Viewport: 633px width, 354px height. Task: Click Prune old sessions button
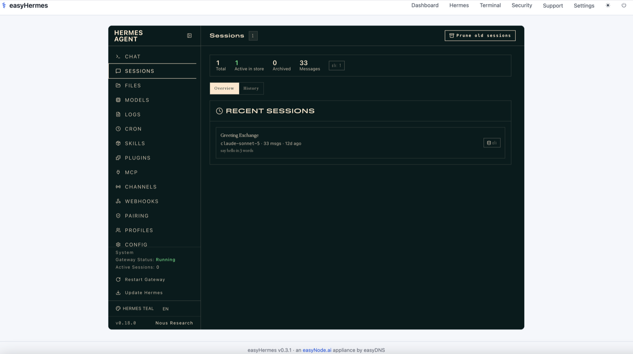480,36
